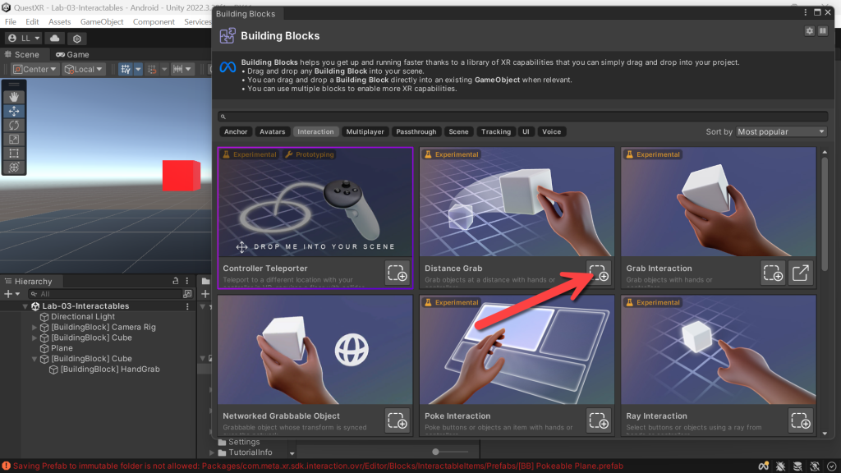The image size is (841, 473).
Task: Toggle the Avatars filter tag
Action: coord(273,132)
